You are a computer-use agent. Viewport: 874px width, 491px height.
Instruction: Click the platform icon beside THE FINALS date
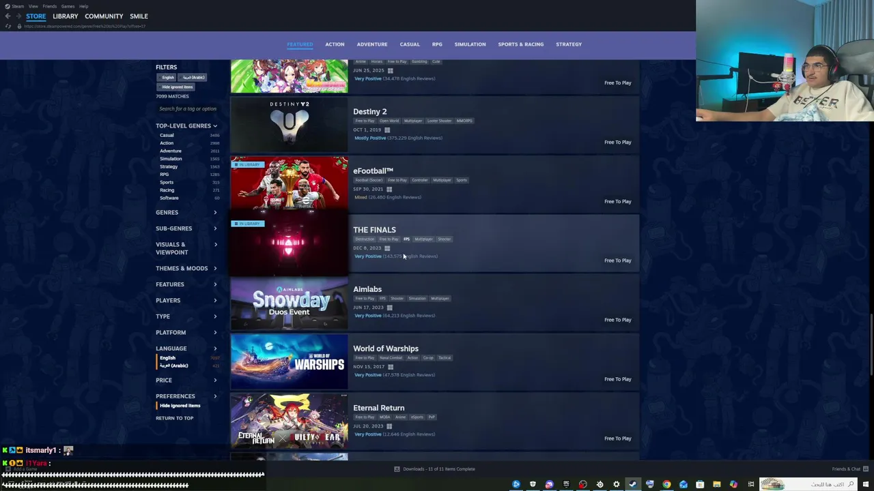387,248
